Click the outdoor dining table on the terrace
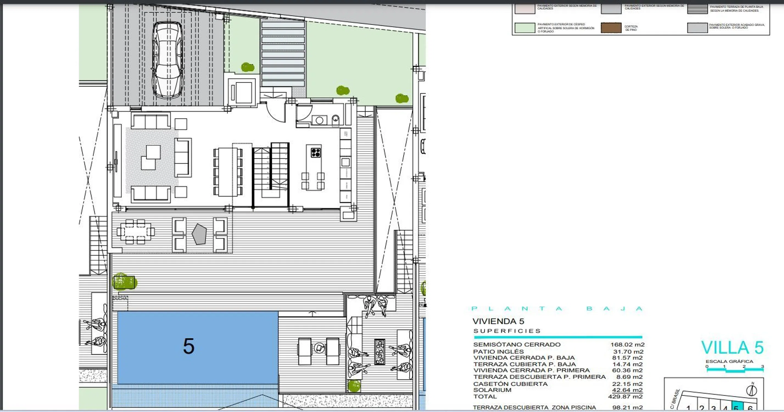This screenshot has height=412, width=784. tap(135, 232)
